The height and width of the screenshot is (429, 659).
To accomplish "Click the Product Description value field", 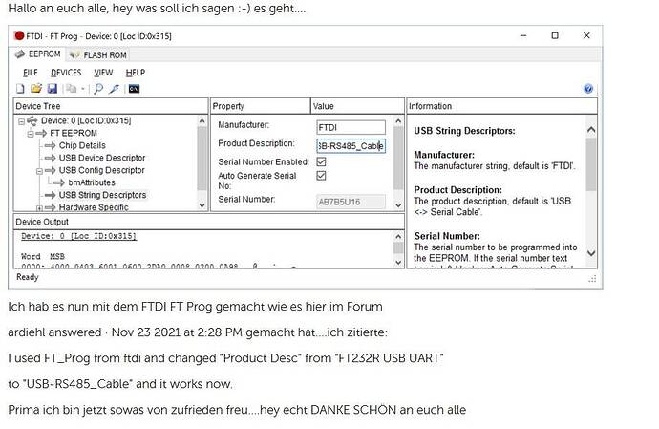I will pos(351,146).
